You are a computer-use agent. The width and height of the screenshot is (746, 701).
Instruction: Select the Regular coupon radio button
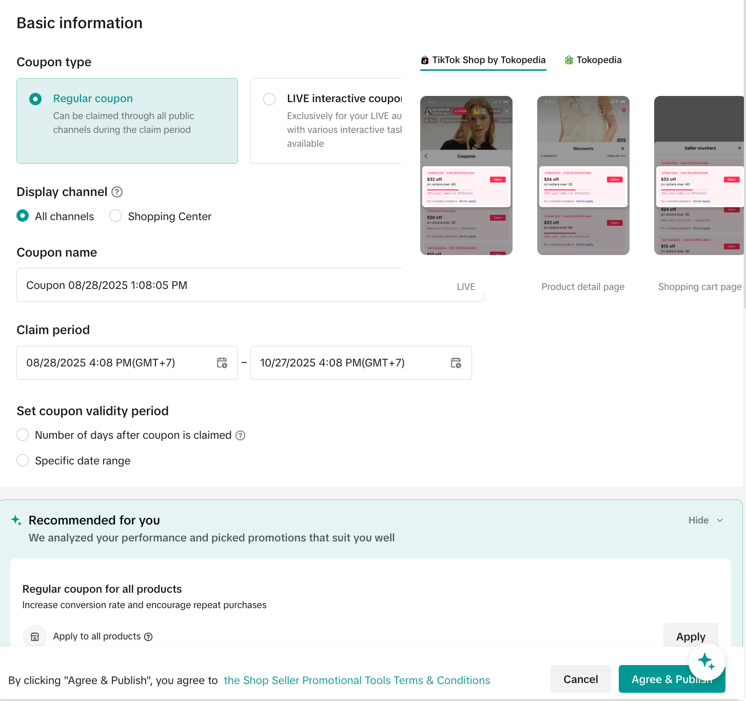[x=35, y=99]
